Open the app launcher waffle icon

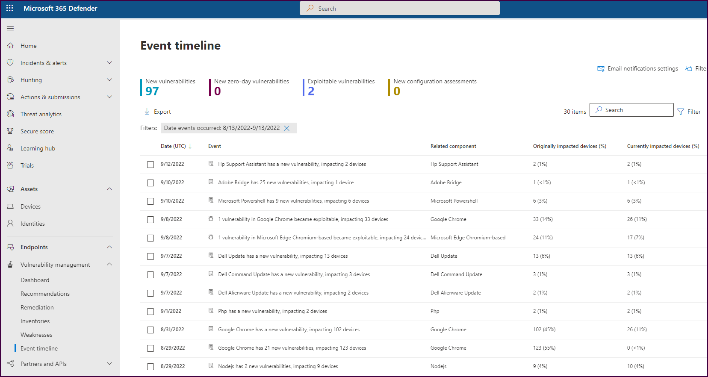pos(10,8)
